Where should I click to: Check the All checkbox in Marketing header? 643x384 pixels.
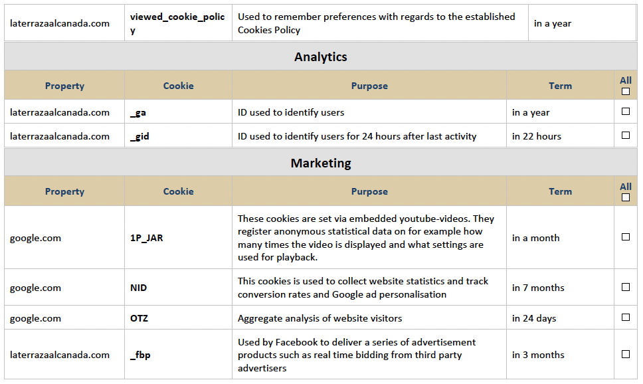click(625, 197)
